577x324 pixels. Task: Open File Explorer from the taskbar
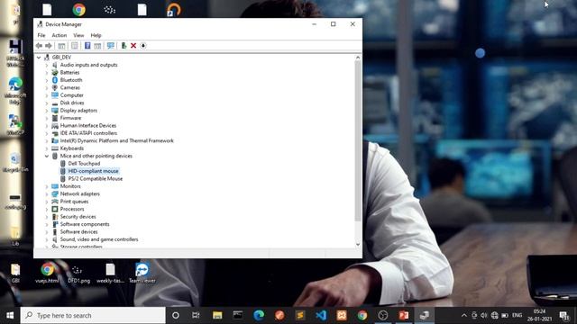click(x=217, y=315)
